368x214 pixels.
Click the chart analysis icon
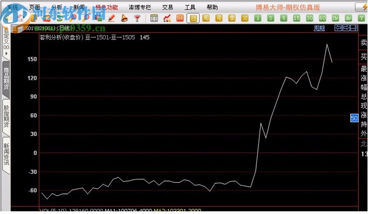(167, 18)
